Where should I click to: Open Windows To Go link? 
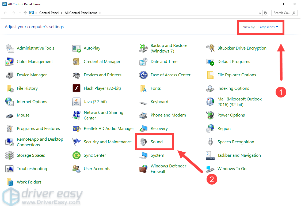[x=232, y=169]
